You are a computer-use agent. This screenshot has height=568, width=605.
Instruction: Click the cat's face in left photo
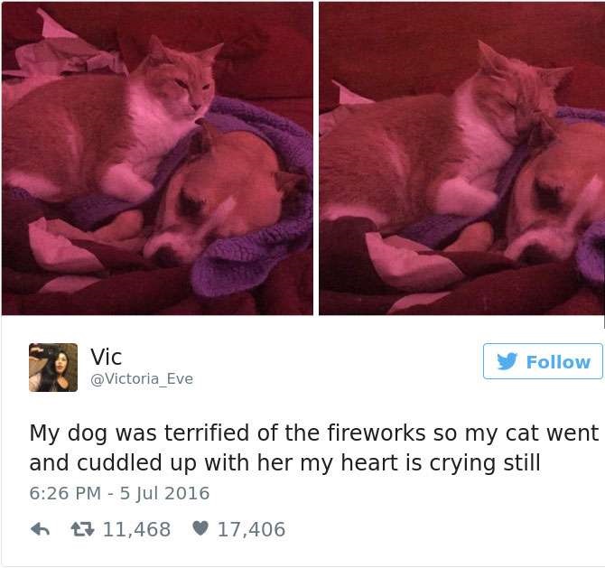click(x=185, y=83)
